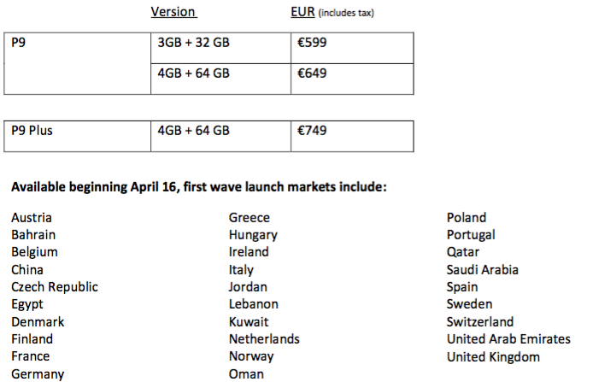Image resolution: width=593 pixels, height=382 pixels.
Task: Click the 3GB + 32 GB cell
Action: pyautogui.click(x=193, y=41)
